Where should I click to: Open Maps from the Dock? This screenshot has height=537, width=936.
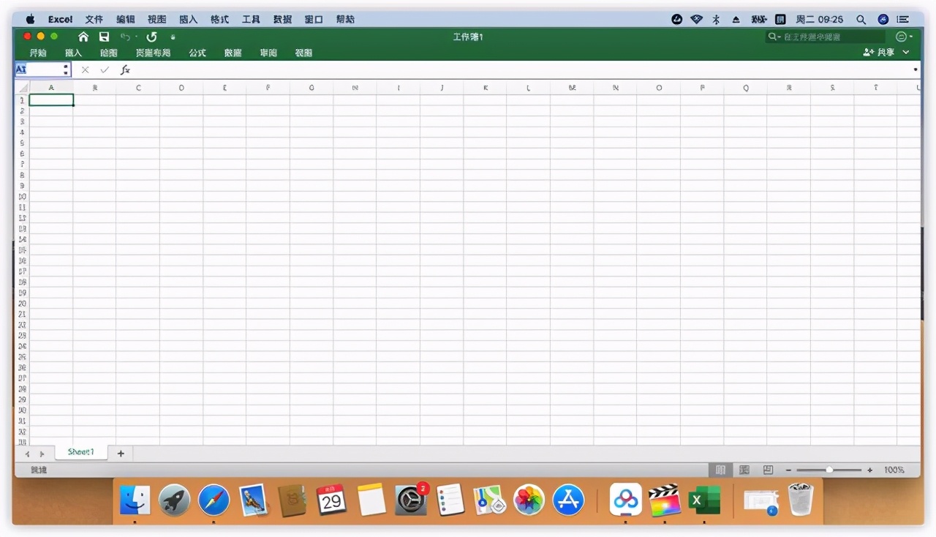click(x=489, y=500)
